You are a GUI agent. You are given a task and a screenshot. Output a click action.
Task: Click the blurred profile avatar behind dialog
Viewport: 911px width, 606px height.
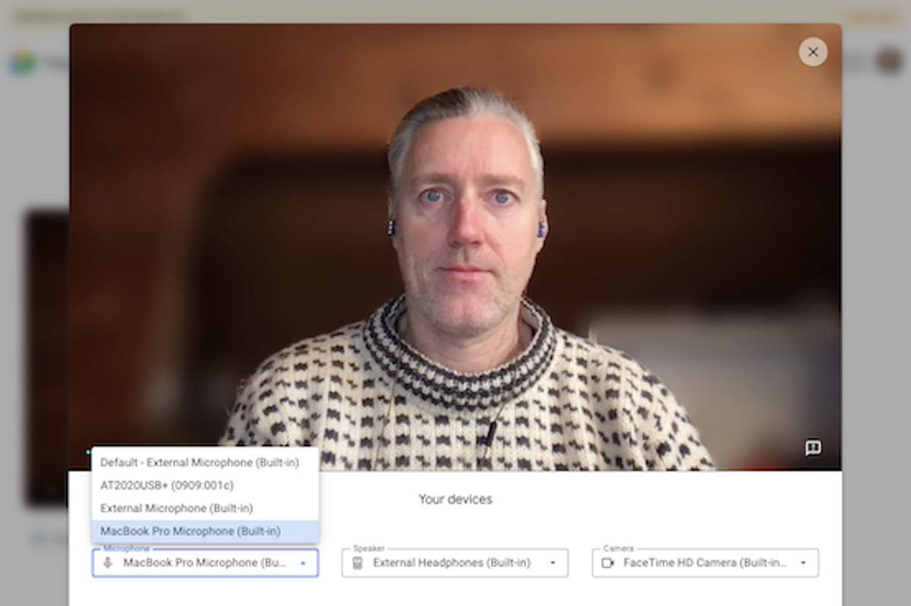point(889,61)
